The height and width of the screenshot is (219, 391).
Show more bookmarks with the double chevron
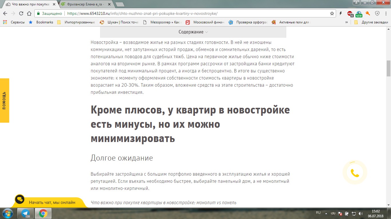[x=347, y=22]
